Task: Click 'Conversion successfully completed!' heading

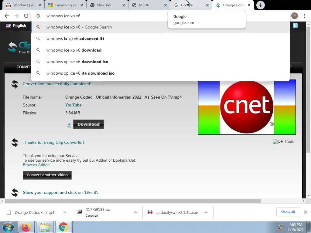Action: (x=57, y=84)
